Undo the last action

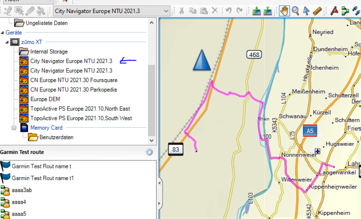[229, 11]
